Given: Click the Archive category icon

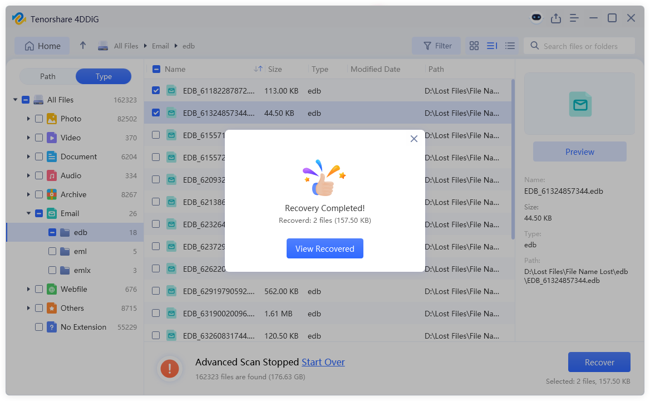Looking at the screenshot, I should point(52,194).
